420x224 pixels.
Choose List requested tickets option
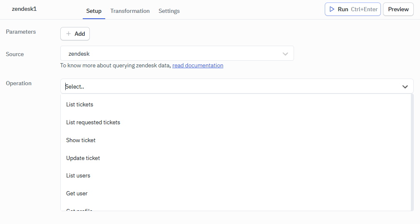pyautogui.click(x=93, y=122)
